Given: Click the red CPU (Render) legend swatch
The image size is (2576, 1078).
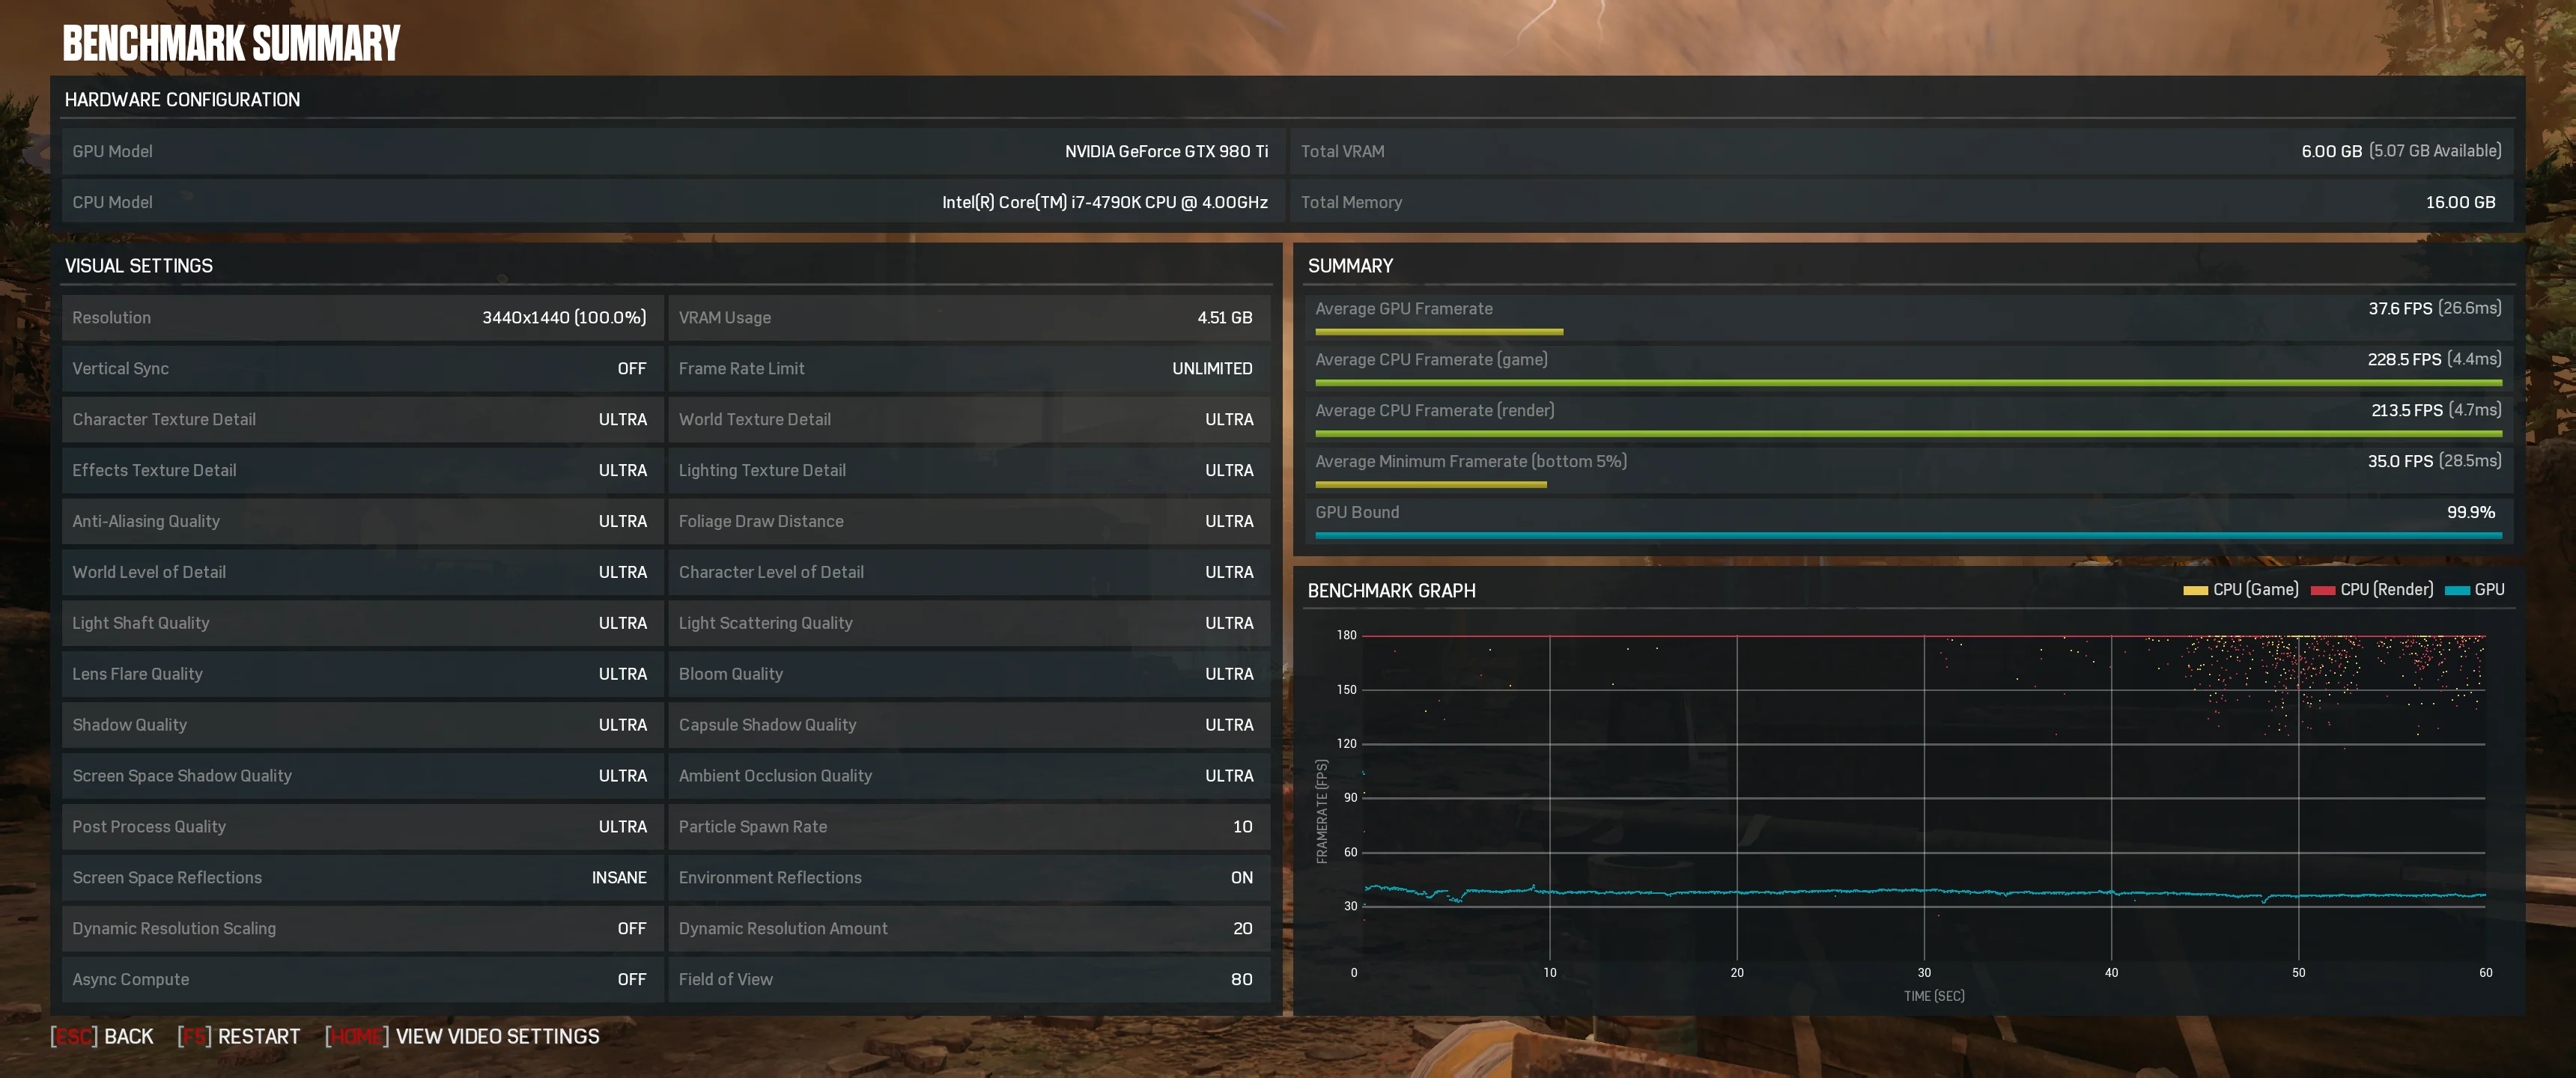Looking at the screenshot, I should click(x=2323, y=590).
